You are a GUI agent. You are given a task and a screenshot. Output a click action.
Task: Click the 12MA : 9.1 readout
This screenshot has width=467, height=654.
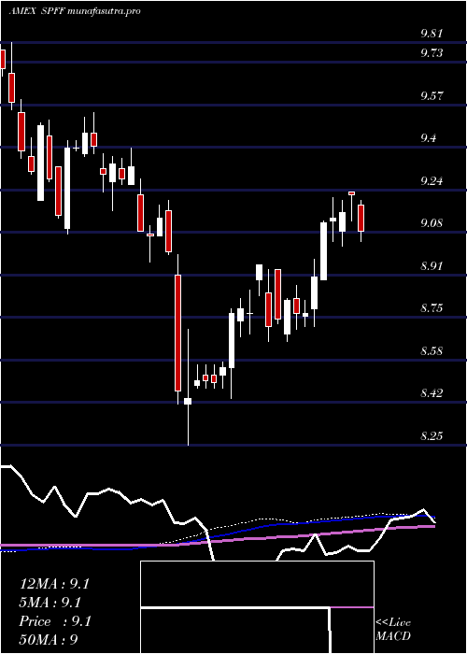54,584
